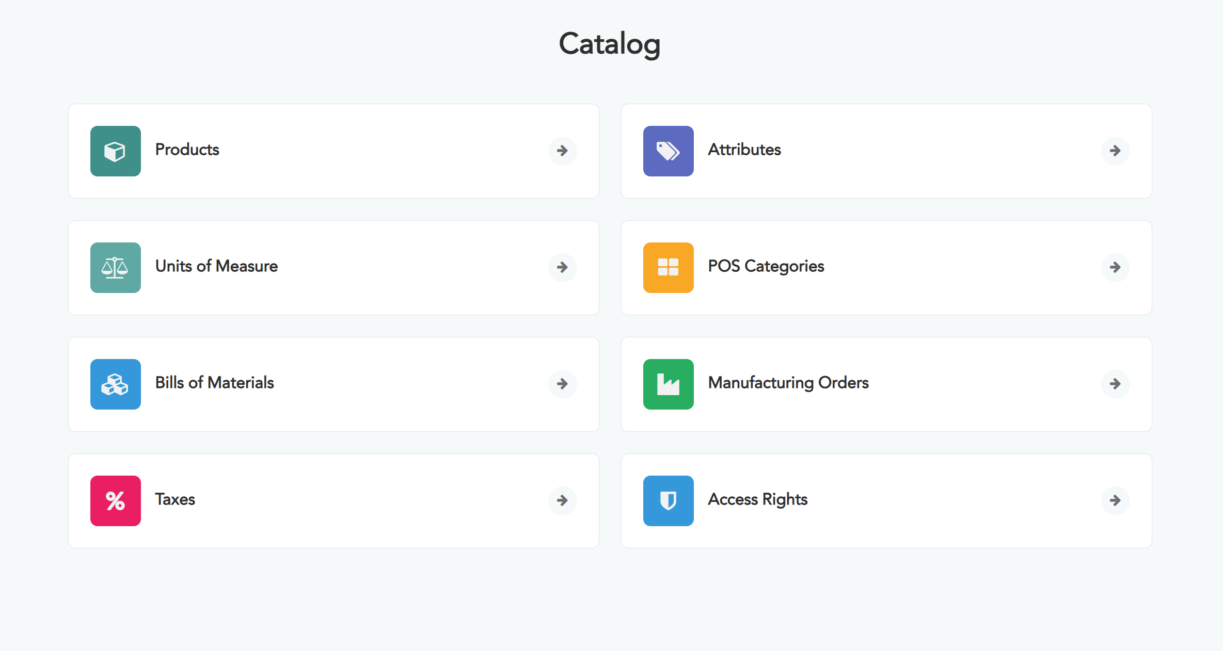Select the Manufacturing Orders text
The image size is (1223, 651).
(788, 383)
